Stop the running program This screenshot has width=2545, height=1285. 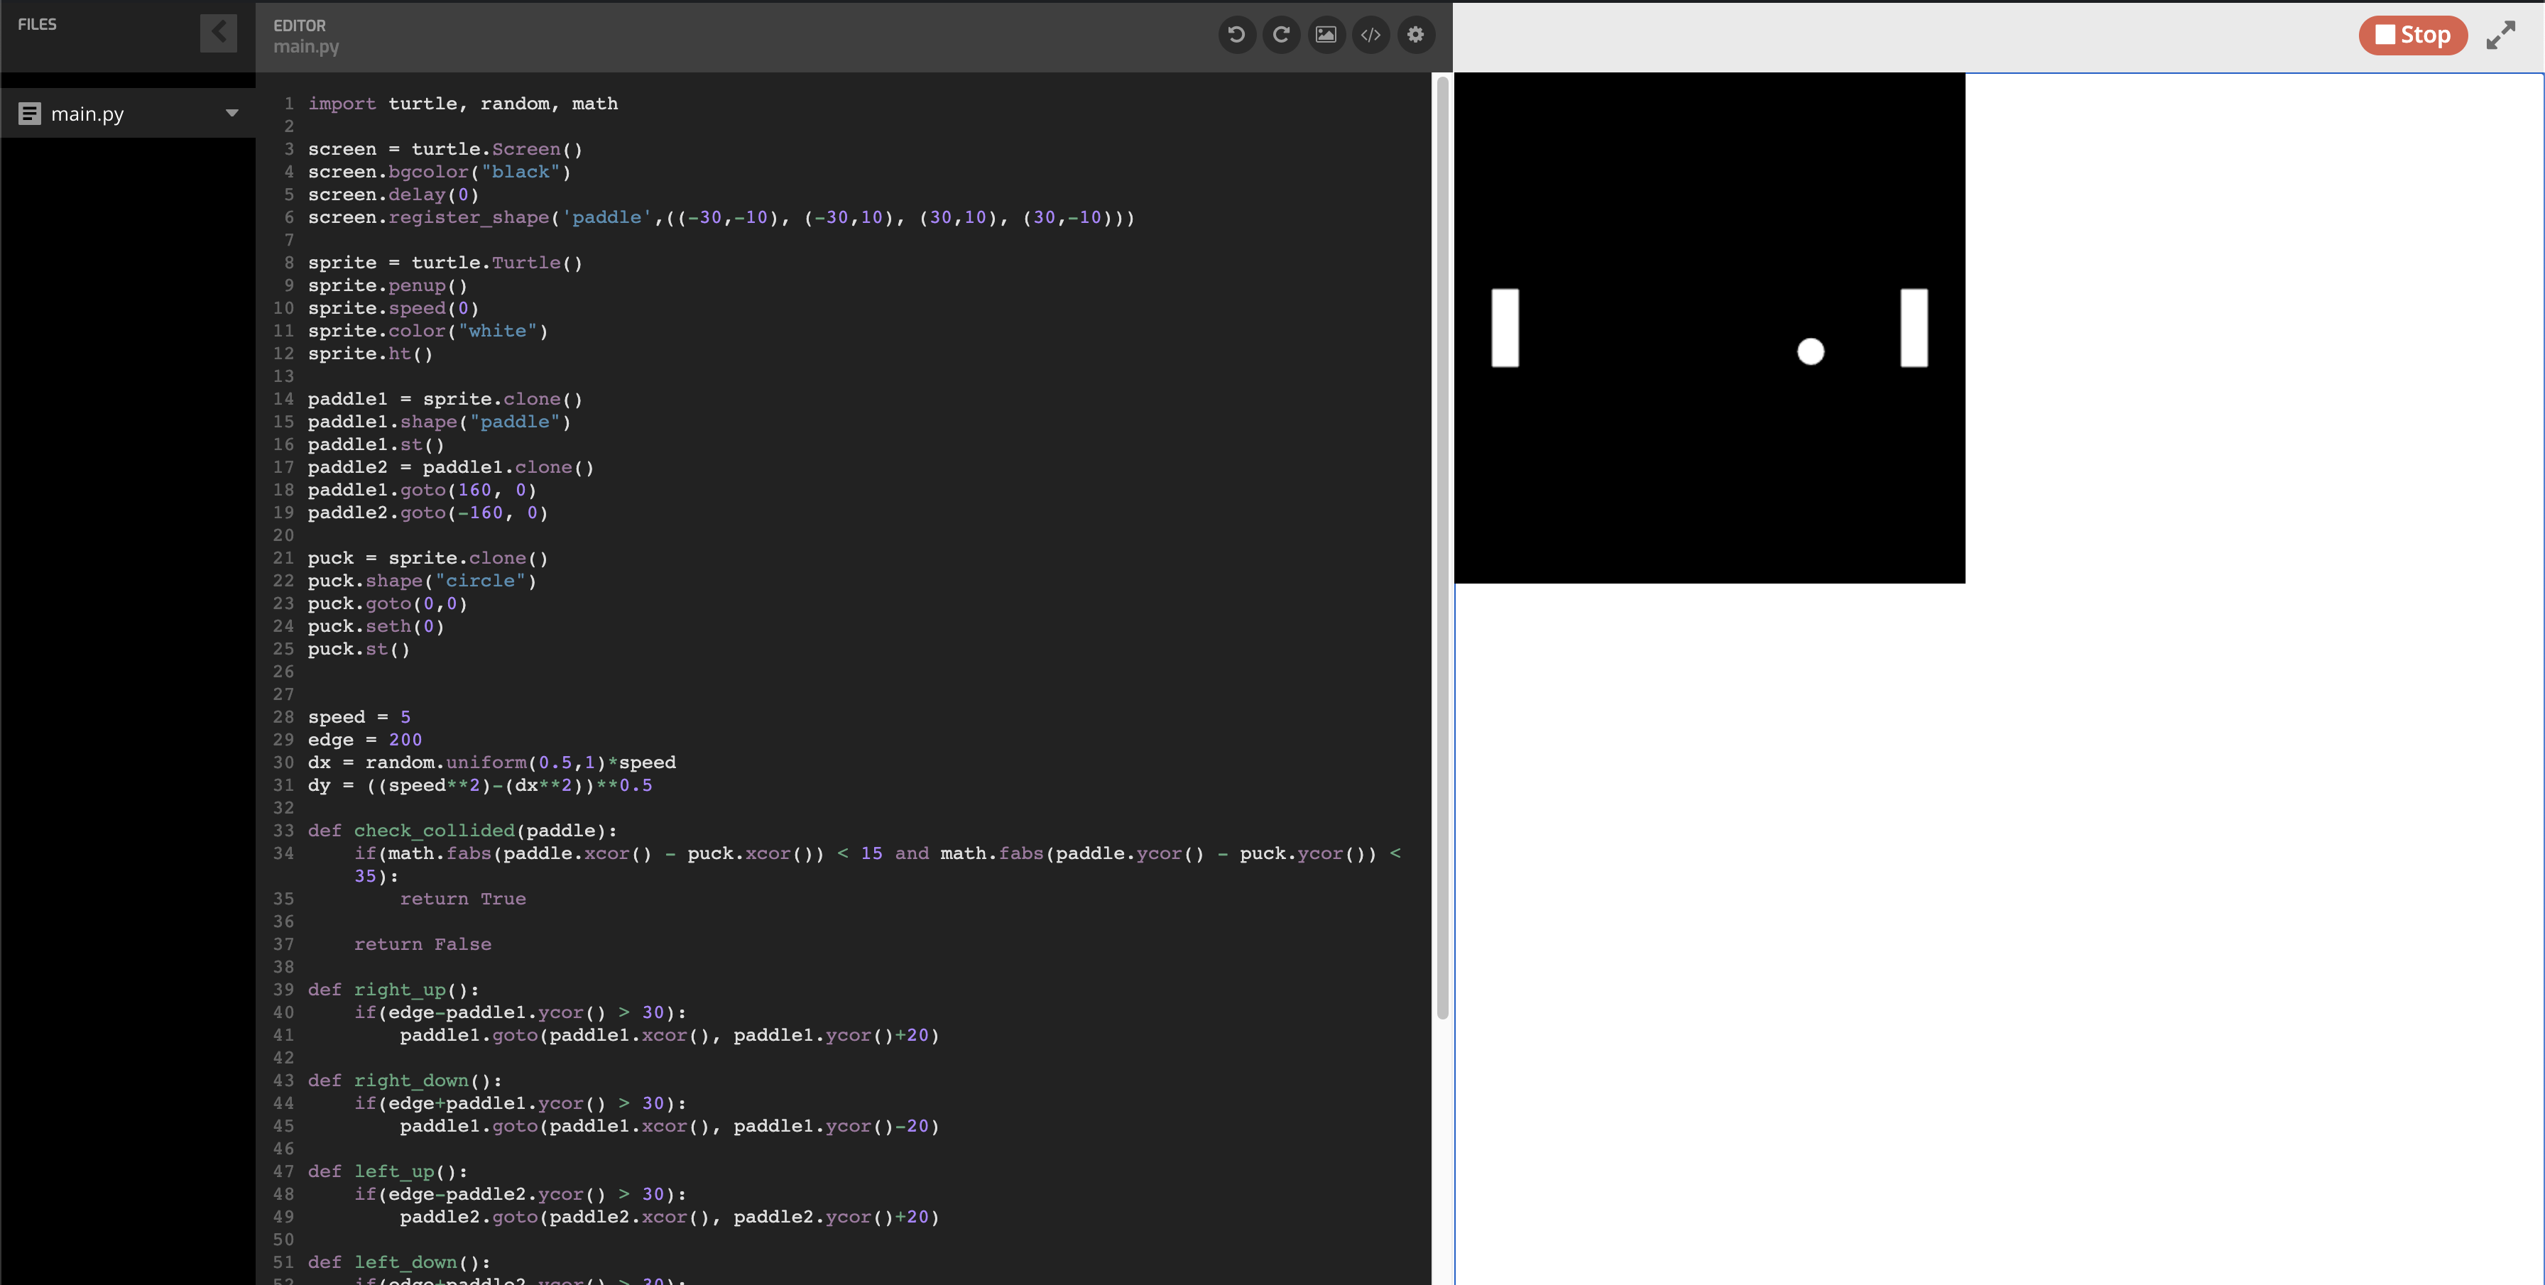coord(2413,35)
